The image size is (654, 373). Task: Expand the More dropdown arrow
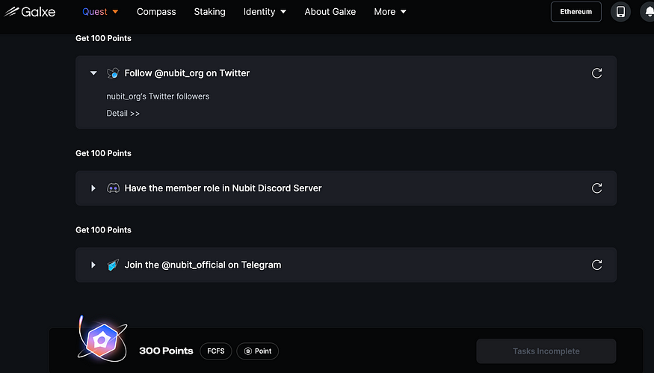[404, 12]
